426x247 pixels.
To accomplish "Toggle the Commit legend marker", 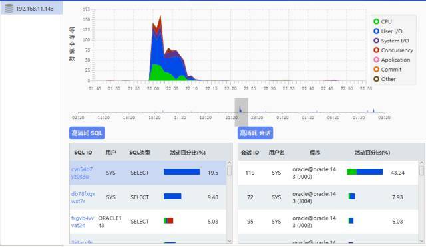I will click(x=376, y=70).
